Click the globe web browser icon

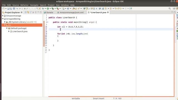tap(100, 9)
